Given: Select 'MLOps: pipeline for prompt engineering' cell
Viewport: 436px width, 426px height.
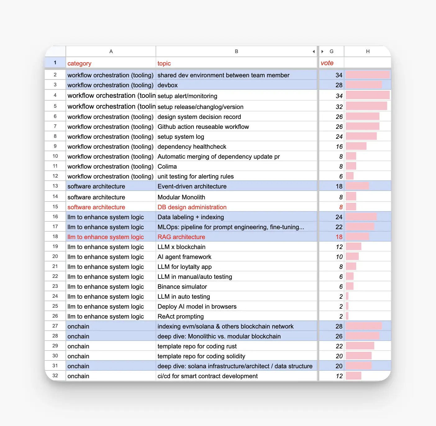Looking at the screenshot, I should 236,227.
